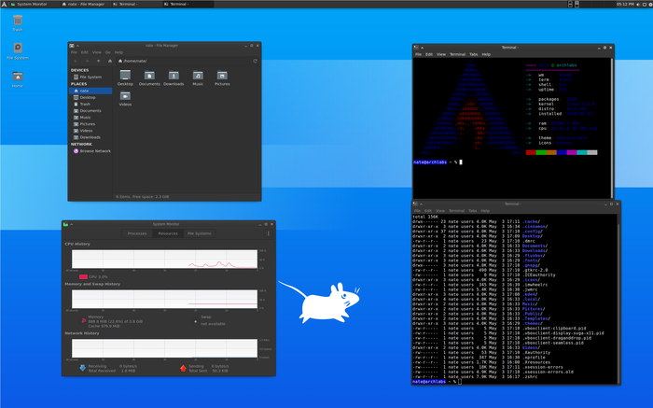Click scrollbar of the neofetch terminal

[x=612, y=128]
